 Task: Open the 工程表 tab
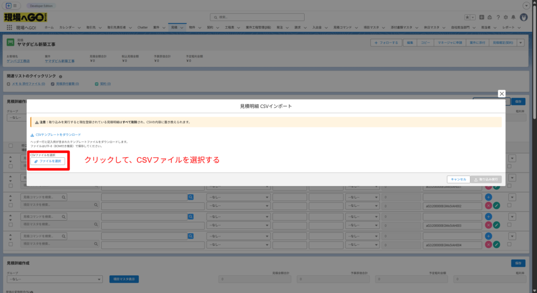pyautogui.click(x=229, y=27)
